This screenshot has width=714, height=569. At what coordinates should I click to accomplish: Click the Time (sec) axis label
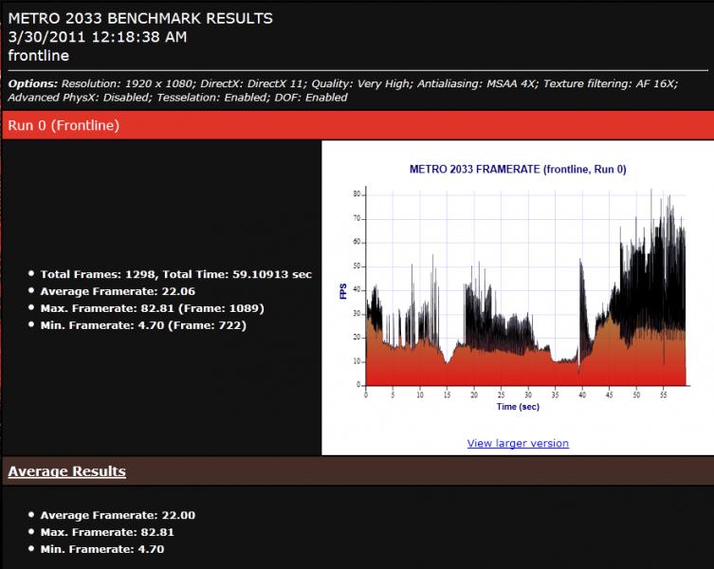point(518,407)
